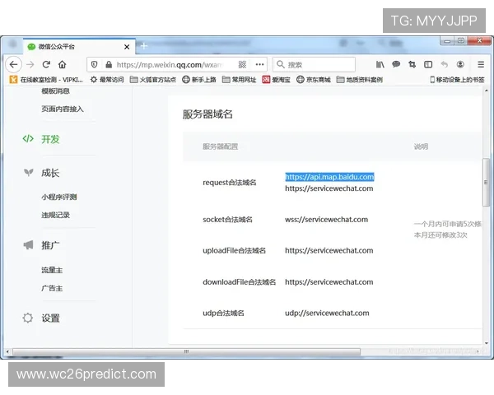Viewport: 494px width, 395px height.
Task: Click the vertical scrollbar thumb
Action: click(x=486, y=183)
